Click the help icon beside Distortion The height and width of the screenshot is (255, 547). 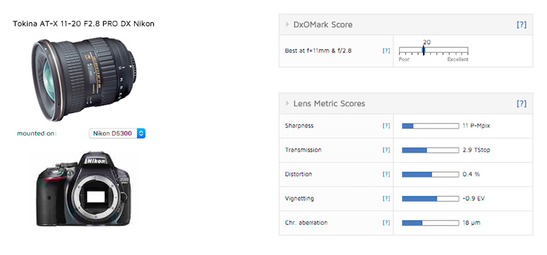coord(386,174)
